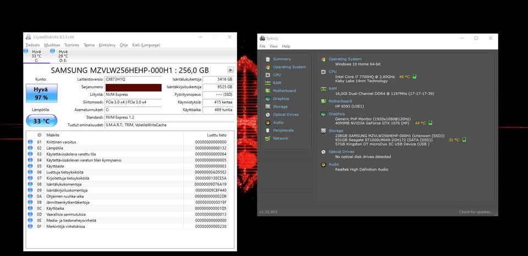This screenshot has width=528, height=256.
Task: Click the Isäntäkirjoituskertoja value 9525 GB
Action: 218,87
